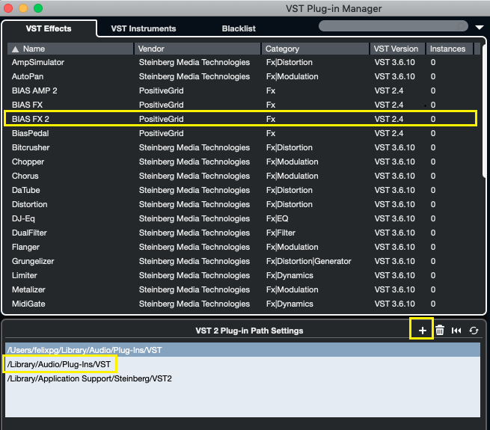Click the plus icon to add plug-in path

(x=422, y=330)
